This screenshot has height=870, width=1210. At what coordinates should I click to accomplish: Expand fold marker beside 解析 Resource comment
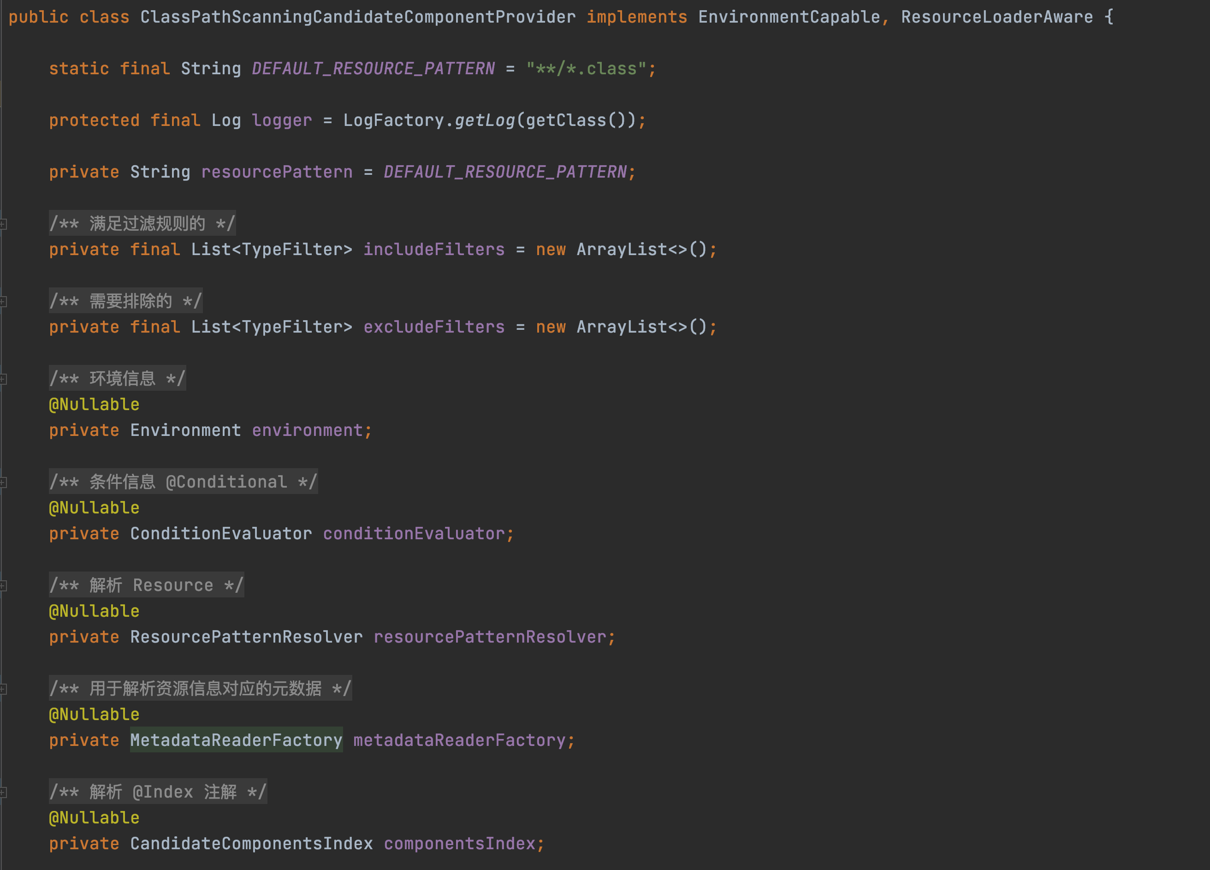tap(3, 585)
